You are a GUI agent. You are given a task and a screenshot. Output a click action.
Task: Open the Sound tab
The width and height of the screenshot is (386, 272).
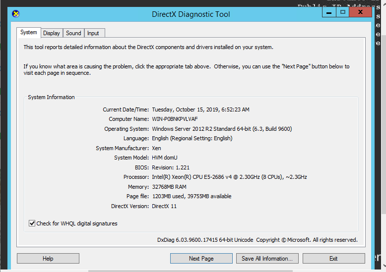tap(73, 33)
